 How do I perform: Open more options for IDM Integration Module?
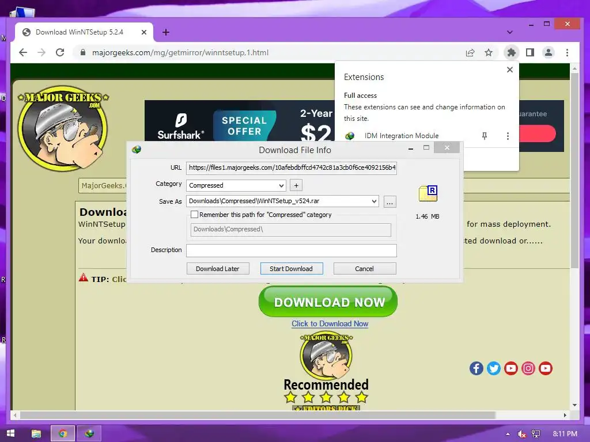508,136
